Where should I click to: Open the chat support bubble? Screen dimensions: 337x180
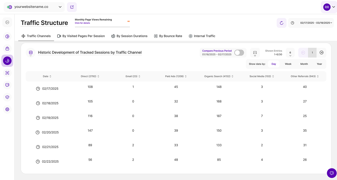coord(332,173)
